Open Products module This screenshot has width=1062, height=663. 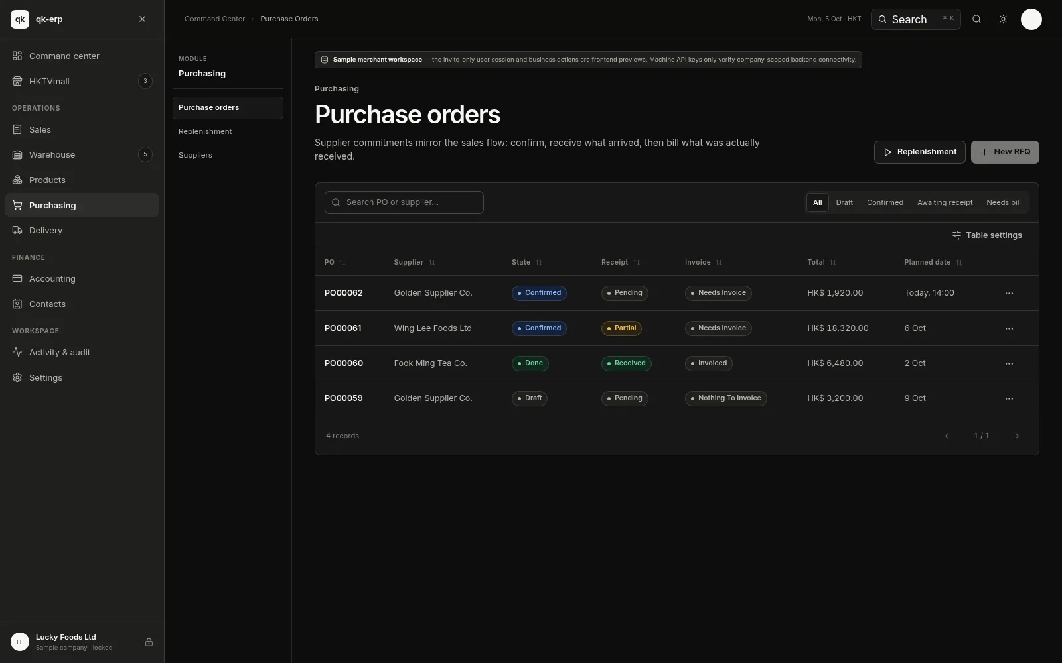coord(82,180)
